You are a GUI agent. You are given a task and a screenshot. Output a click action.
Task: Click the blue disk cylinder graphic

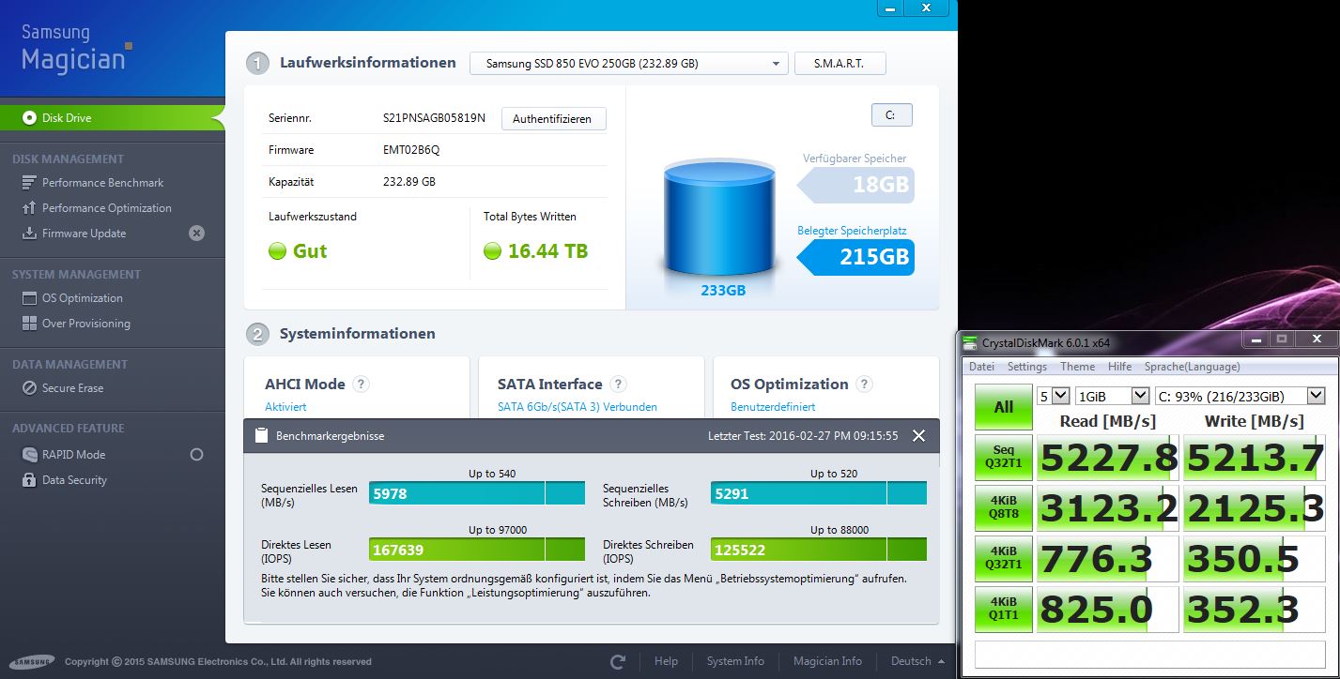pyautogui.click(x=718, y=219)
